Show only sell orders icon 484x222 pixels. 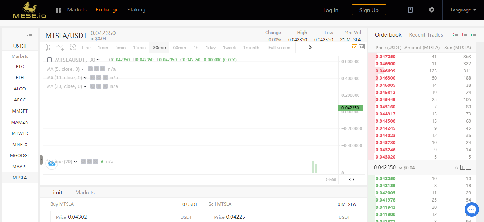465,35
